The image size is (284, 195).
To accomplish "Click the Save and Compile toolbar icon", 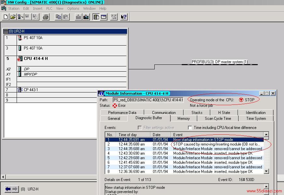I will pyautogui.click(x=35, y=17).
